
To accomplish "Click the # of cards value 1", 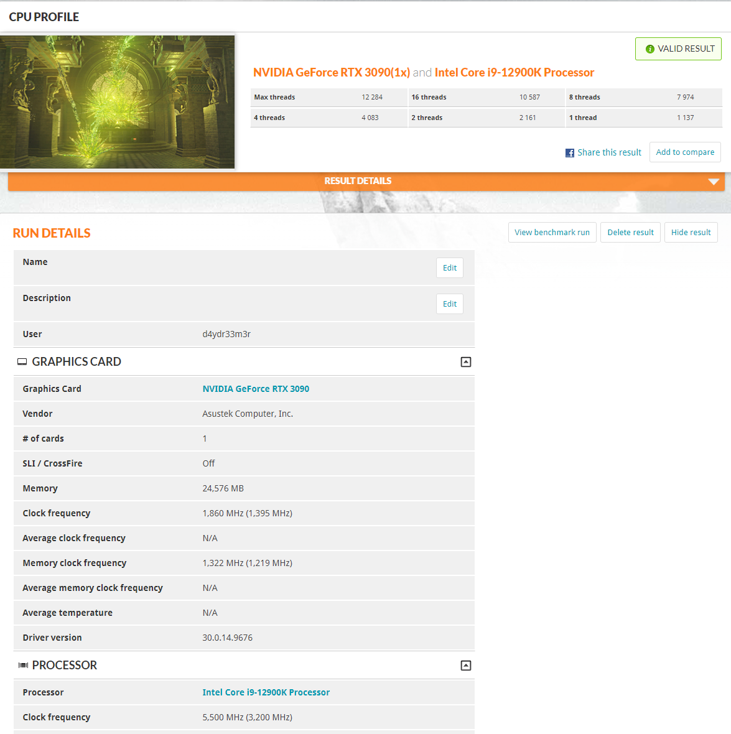I will pyautogui.click(x=205, y=439).
